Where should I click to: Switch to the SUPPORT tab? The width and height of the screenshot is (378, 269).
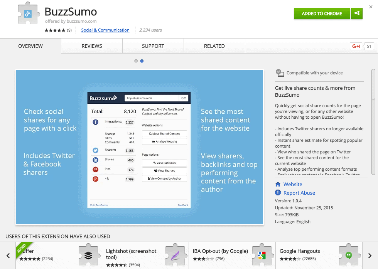click(153, 46)
